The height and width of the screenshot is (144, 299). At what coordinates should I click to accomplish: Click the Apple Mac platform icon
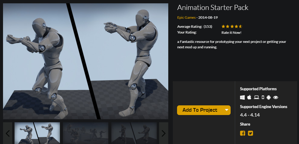pyautogui.click(x=249, y=98)
